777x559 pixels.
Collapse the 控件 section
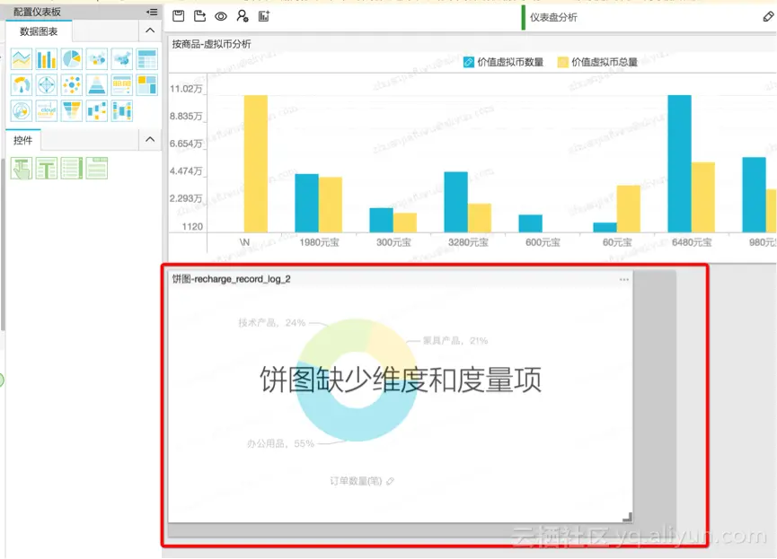[150, 140]
